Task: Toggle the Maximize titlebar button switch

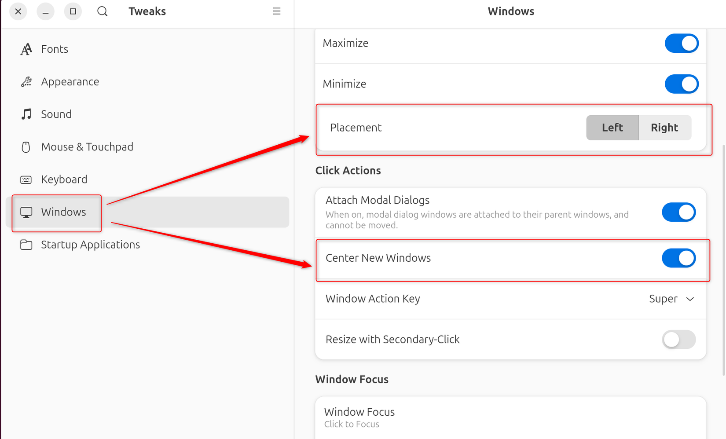Action: pos(681,43)
